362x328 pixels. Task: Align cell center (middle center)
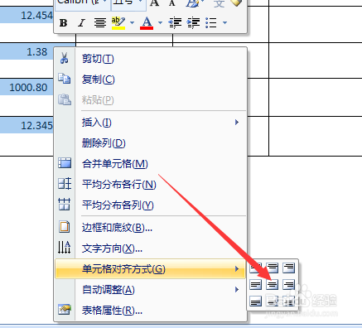(x=273, y=284)
